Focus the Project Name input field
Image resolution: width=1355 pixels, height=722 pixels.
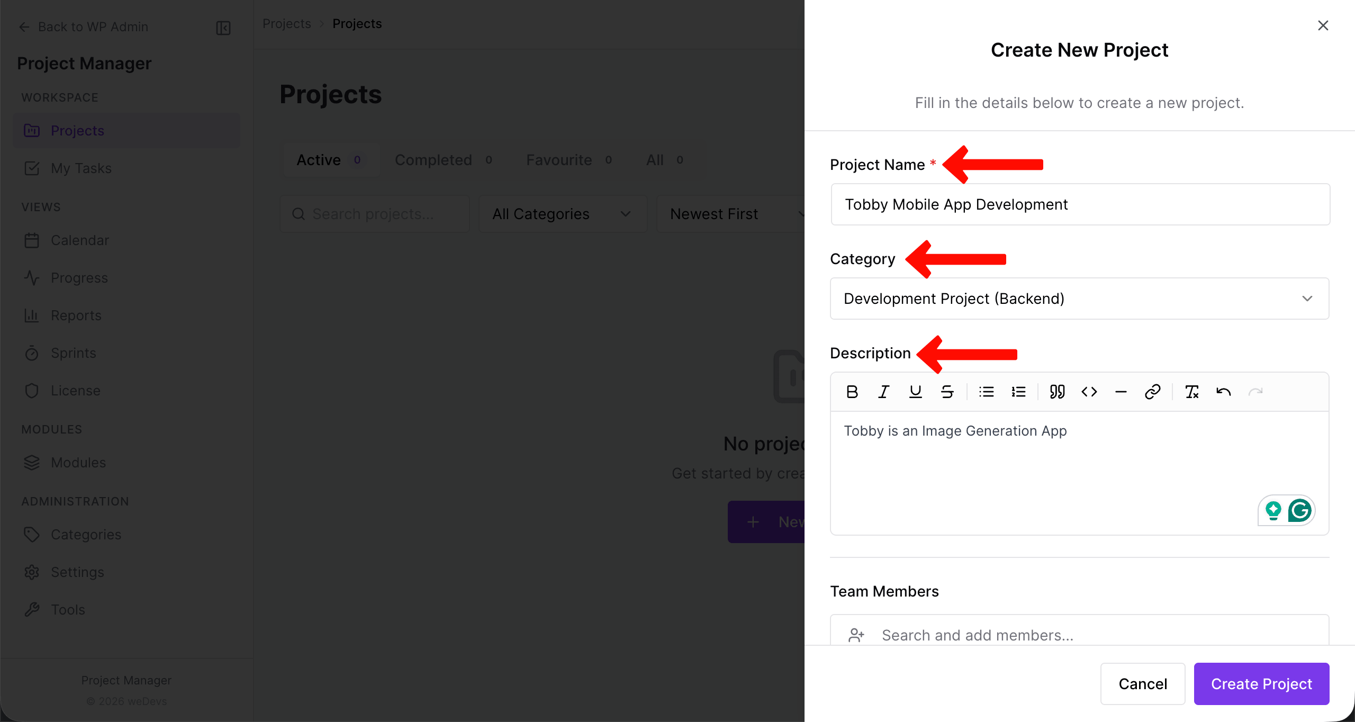click(1080, 204)
